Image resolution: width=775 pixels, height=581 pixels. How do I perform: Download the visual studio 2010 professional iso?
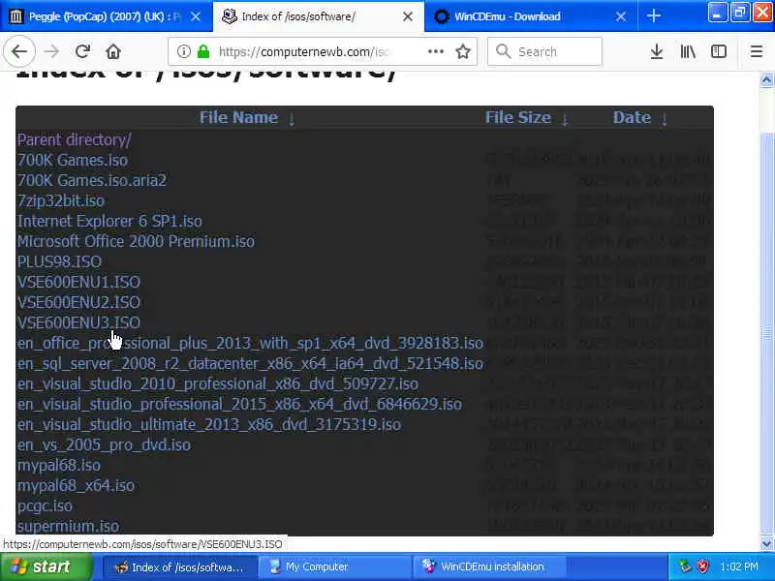[218, 383]
